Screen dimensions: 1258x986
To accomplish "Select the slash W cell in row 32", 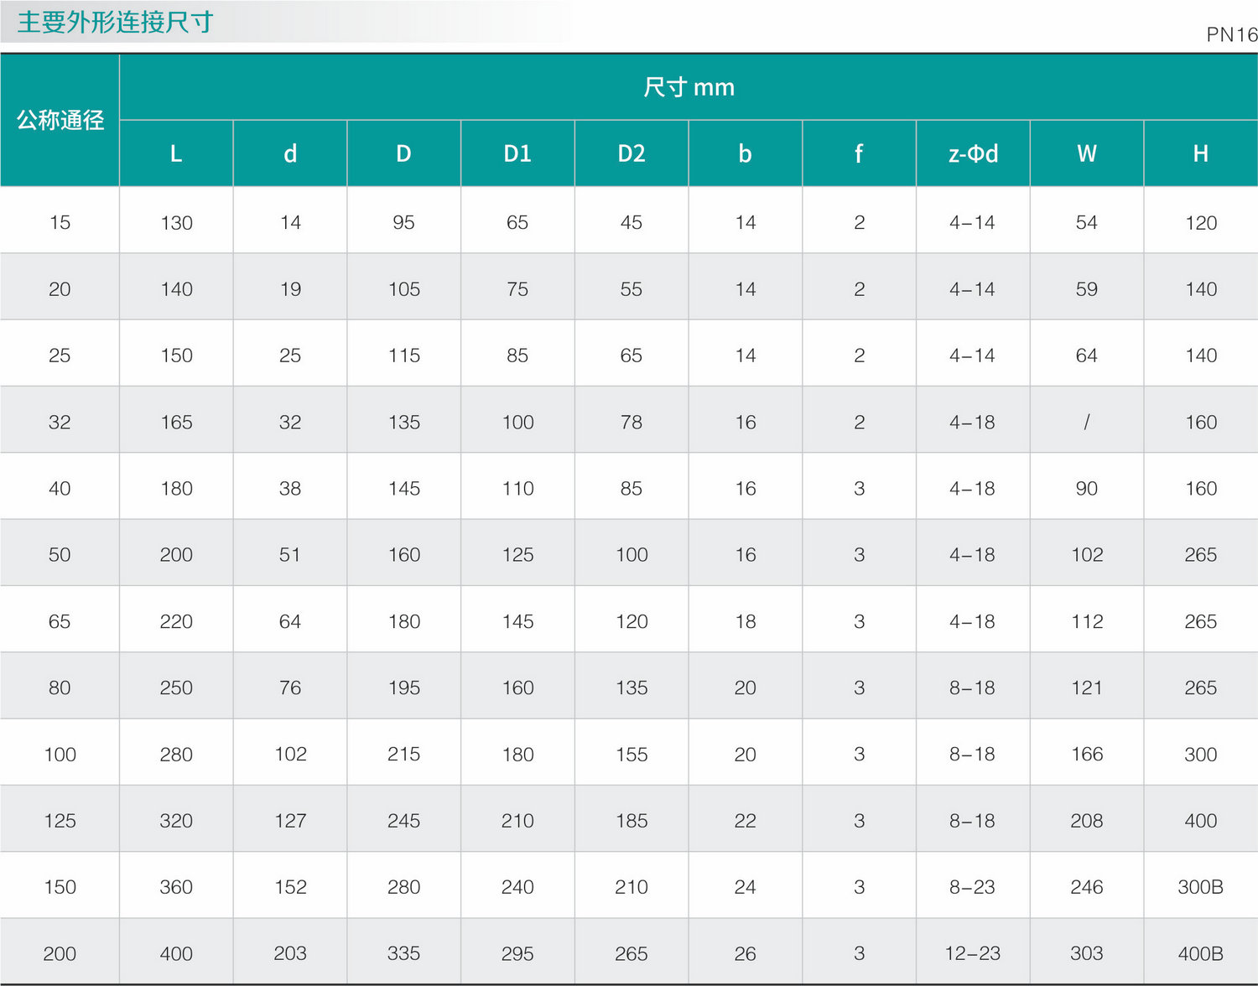I will point(1087,422).
